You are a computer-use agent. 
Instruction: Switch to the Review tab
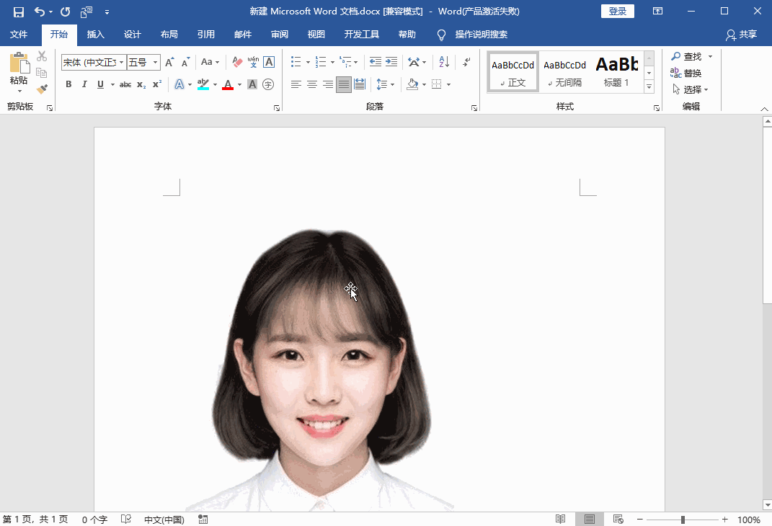279,35
